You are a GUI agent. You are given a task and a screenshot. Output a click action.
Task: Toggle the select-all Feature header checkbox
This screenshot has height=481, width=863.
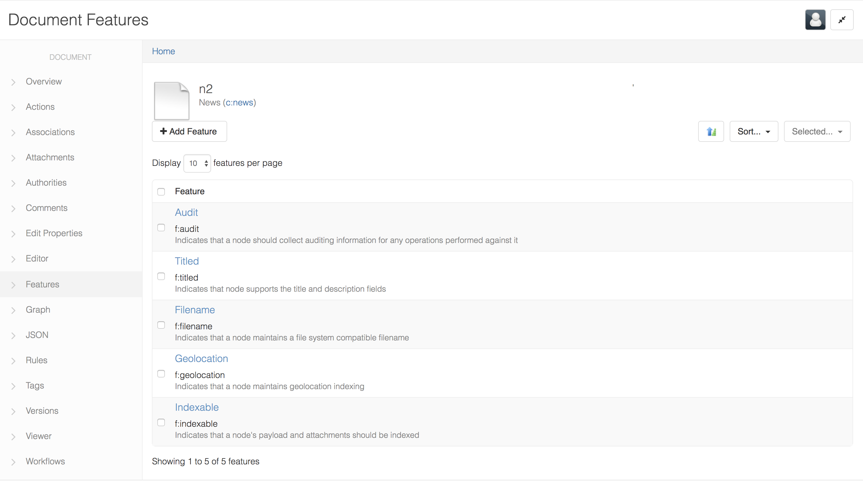(161, 192)
